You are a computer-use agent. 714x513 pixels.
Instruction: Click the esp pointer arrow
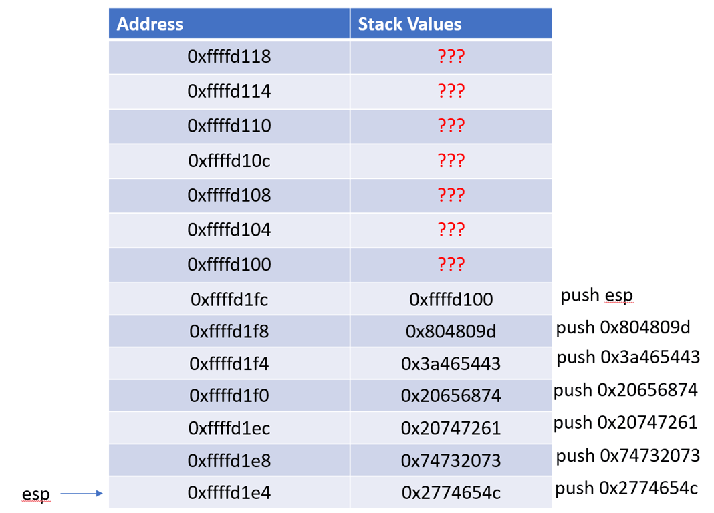(x=82, y=493)
